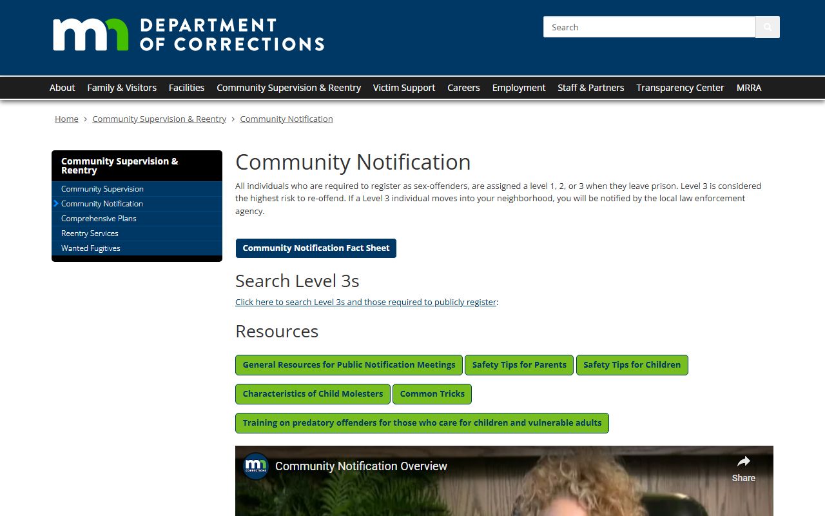
Task: Open the Employment menu
Action: (x=519, y=88)
